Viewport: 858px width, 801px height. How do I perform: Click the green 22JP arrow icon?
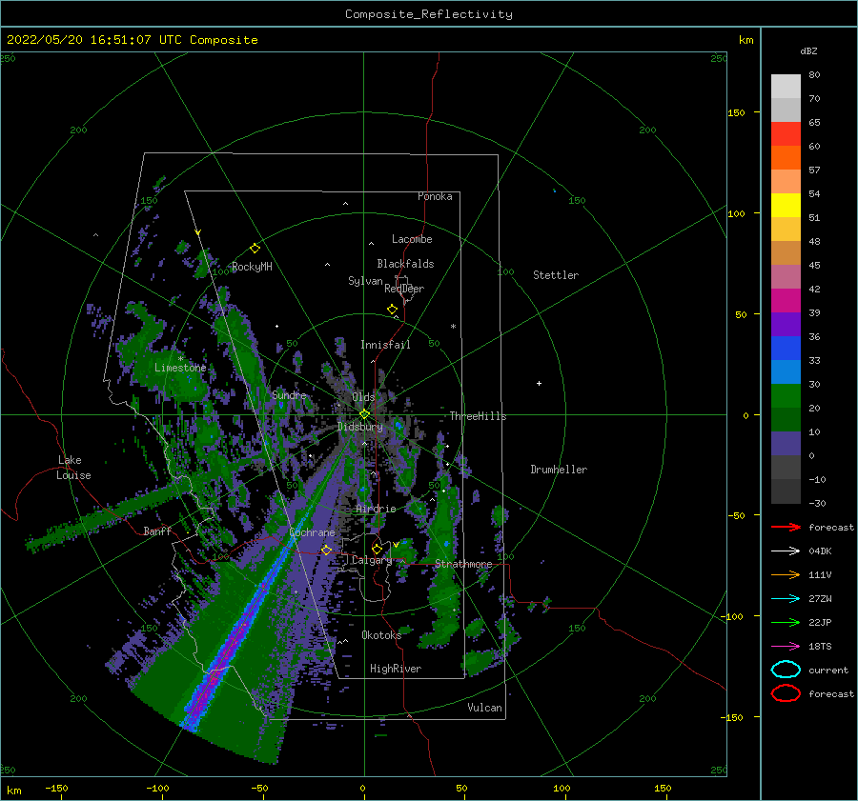click(786, 622)
